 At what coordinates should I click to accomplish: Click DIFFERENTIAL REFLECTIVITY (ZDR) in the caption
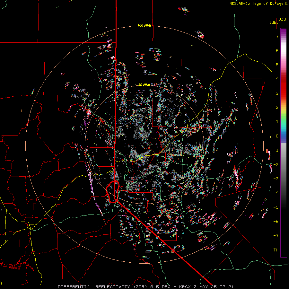(103, 287)
